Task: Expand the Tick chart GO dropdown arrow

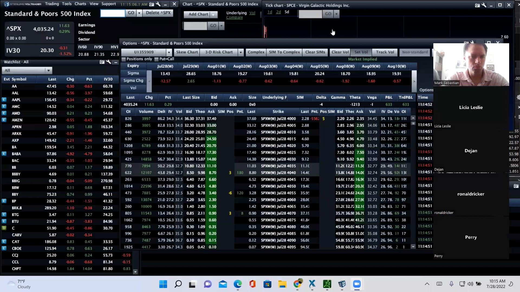Action: point(336,14)
